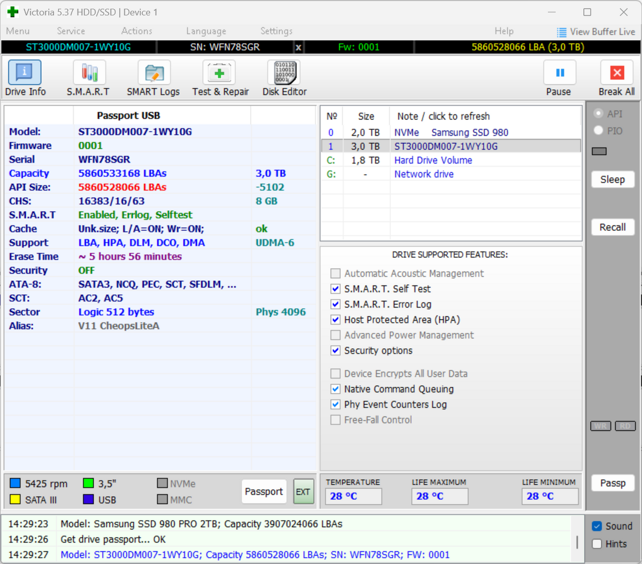Toggle Device Encrypts All User Data checkbox
642x564 pixels.
click(335, 374)
